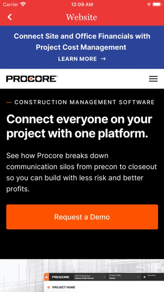Click the Procore logo inside the app preview

[x=61, y=277]
